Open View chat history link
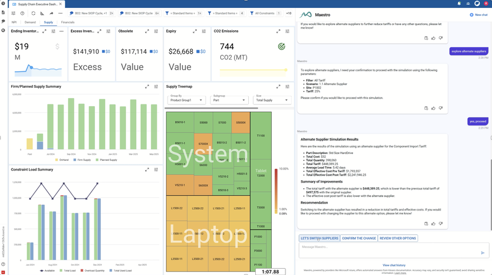This screenshot has height=275, width=492. click(394, 265)
